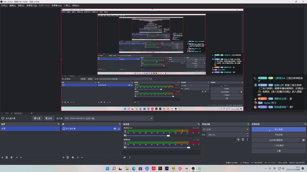Open source properties gear in sources toolbar
Image resolution: width=307 pixels, height=172 pixels.
point(73,157)
